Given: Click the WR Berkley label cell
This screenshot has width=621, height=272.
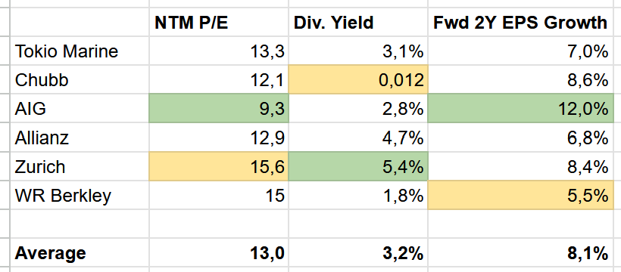Looking at the screenshot, I should pyautogui.click(x=80, y=195).
